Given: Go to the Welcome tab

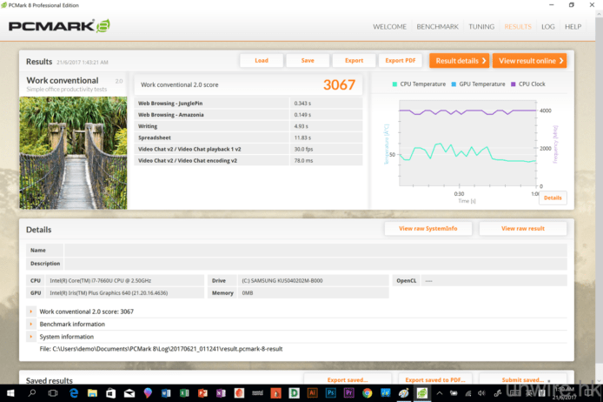Looking at the screenshot, I should 389,27.
